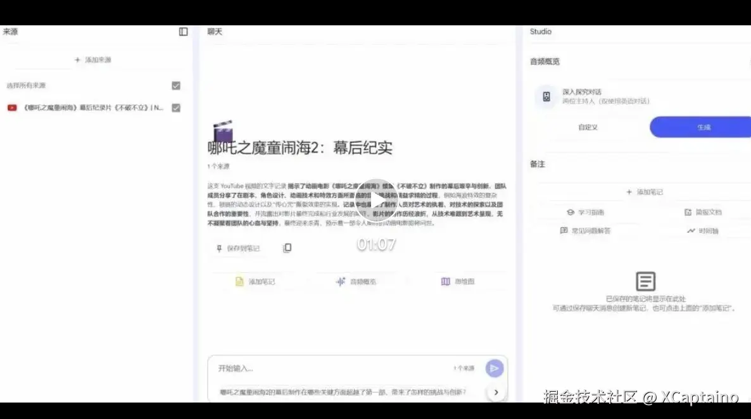
Task: Click the pin icon beside 保存到笔记
Action: pos(219,248)
